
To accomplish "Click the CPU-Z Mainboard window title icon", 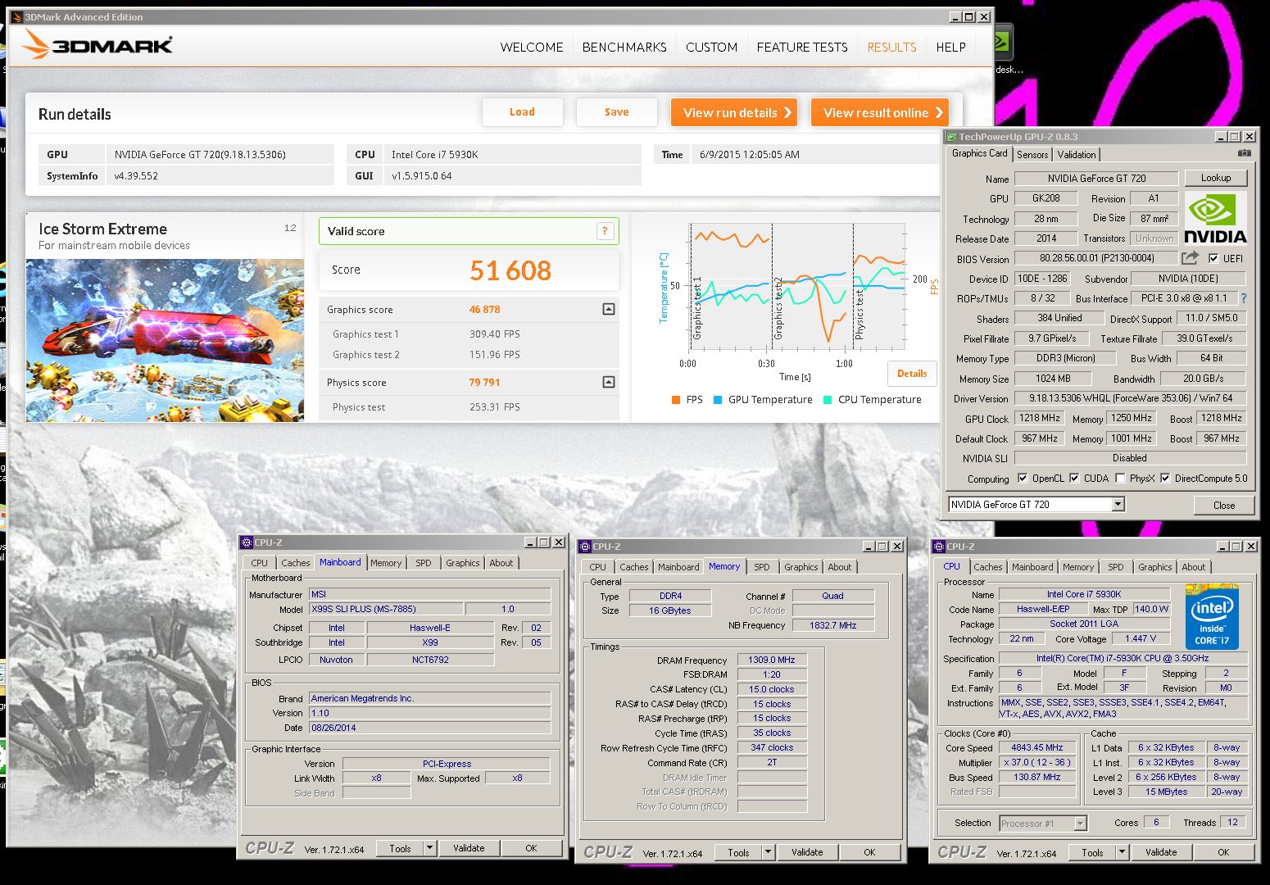I will click(x=247, y=542).
